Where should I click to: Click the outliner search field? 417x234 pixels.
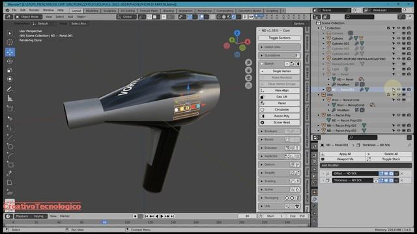pyautogui.click(x=359, y=17)
